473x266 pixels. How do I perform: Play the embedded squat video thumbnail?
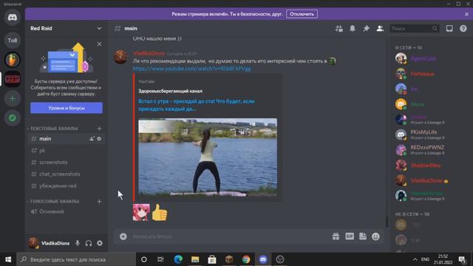pos(208,157)
